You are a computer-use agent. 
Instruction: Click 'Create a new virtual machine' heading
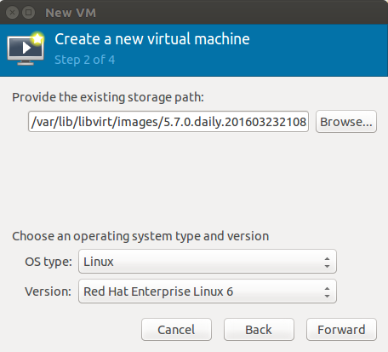(152, 39)
